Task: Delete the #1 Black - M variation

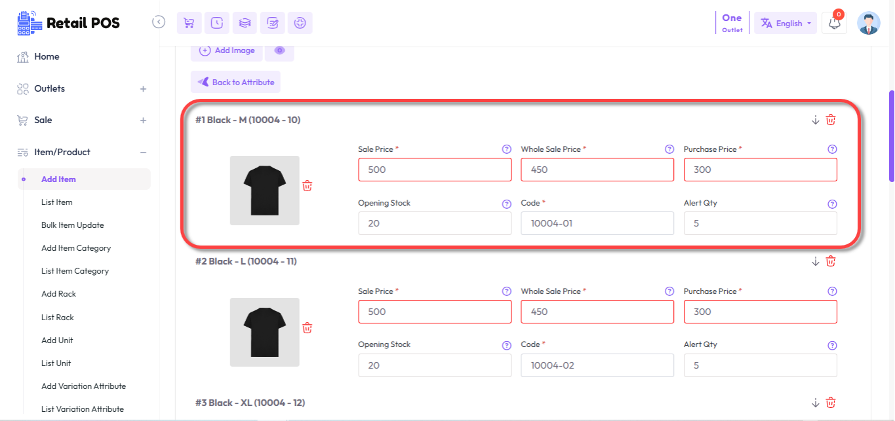Action: click(x=831, y=120)
